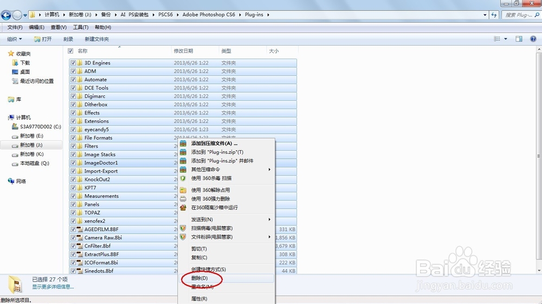This screenshot has height=304, width=542.
Task: Click the Back navigation arrow
Action: pyautogui.click(x=6, y=15)
